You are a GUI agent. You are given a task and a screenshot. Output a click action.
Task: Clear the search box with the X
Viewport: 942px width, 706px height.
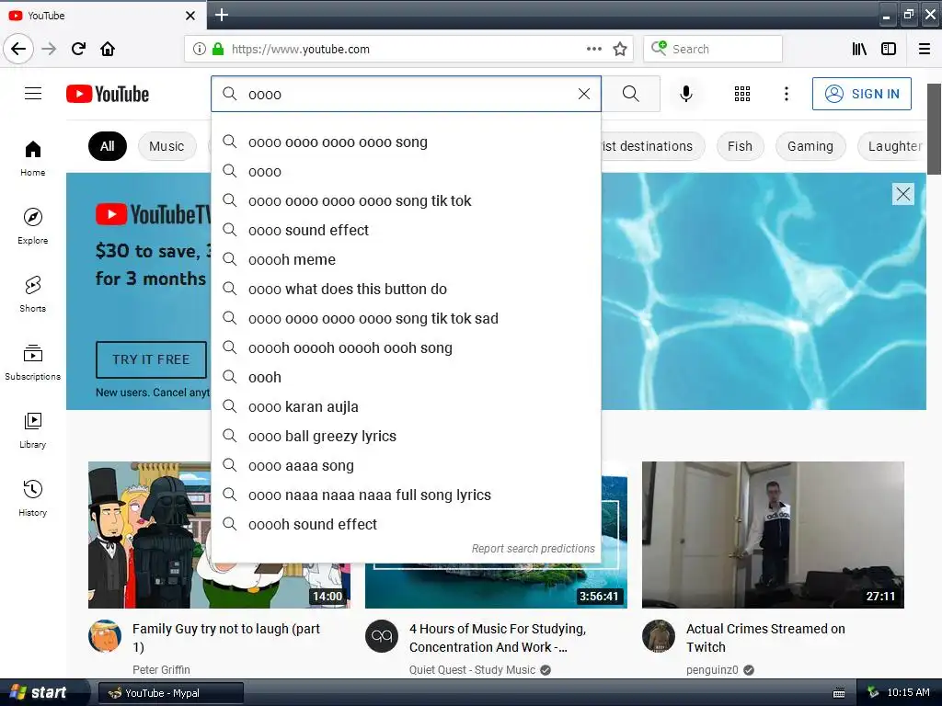point(584,94)
